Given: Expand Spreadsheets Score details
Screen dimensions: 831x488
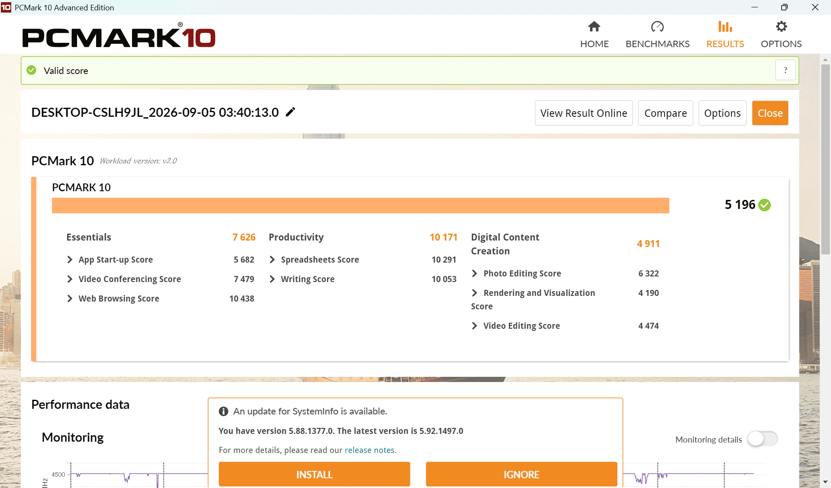Looking at the screenshot, I should (272, 260).
